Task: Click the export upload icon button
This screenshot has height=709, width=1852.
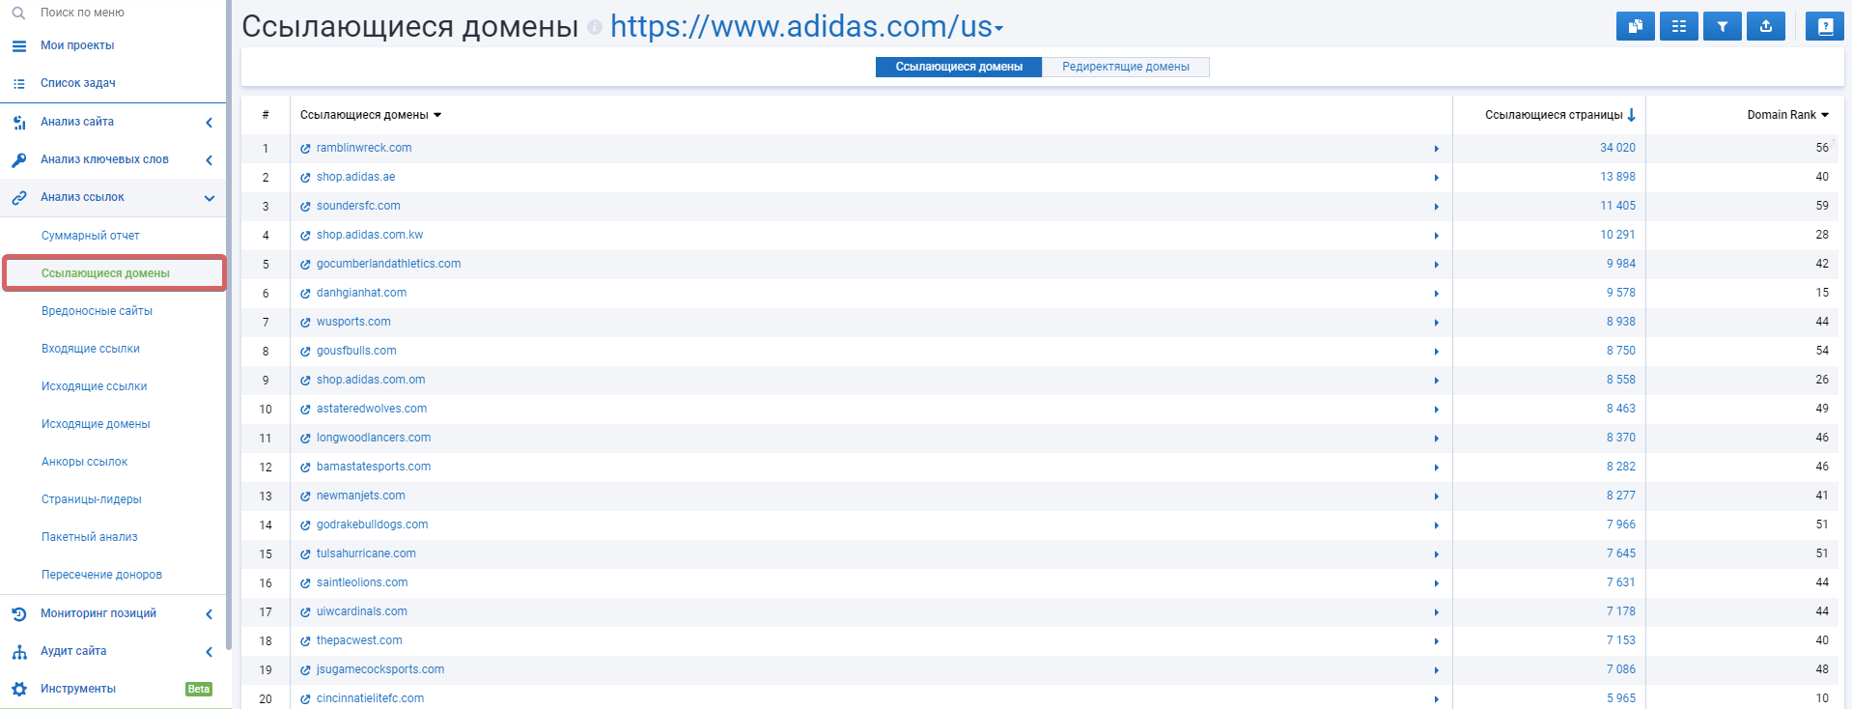Action: [1765, 26]
